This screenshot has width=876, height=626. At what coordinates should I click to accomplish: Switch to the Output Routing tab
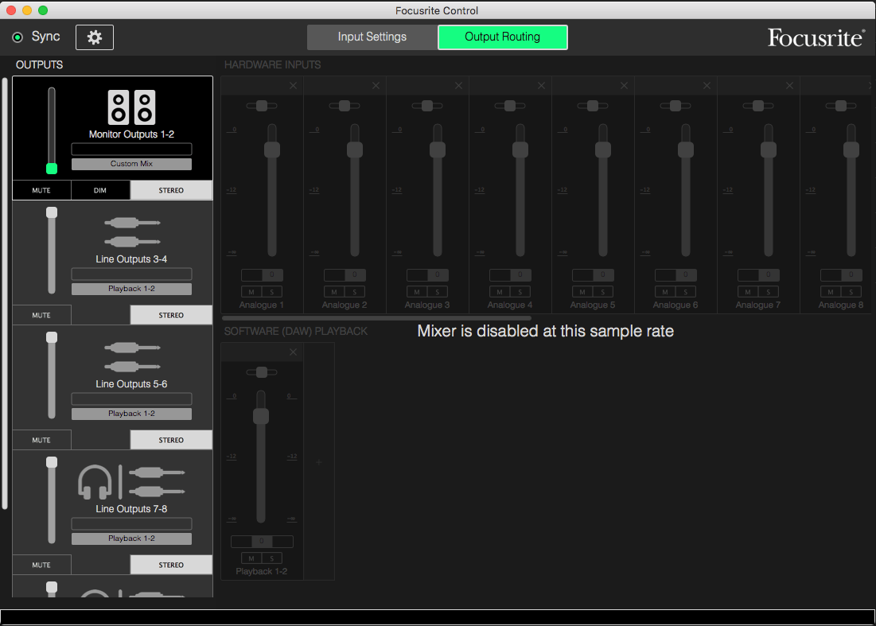(503, 37)
